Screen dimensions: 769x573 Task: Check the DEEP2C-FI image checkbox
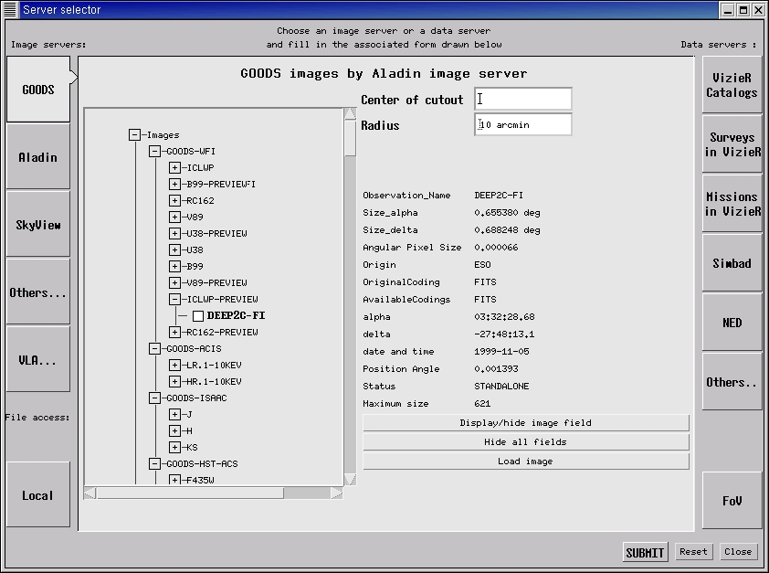(198, 316)
